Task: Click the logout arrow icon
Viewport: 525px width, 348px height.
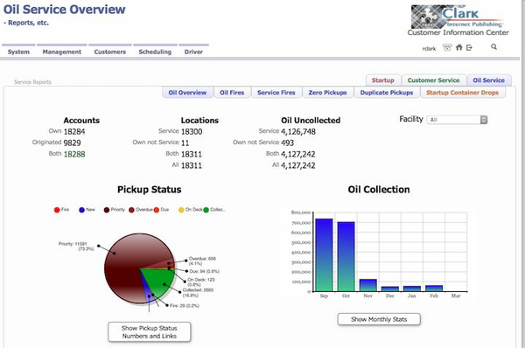Action: point(469,47)
